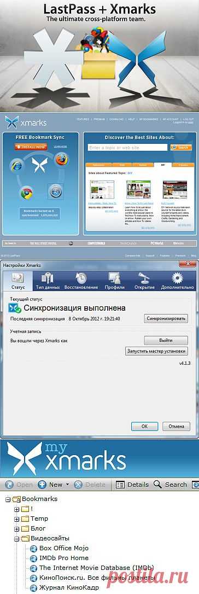
Task: Click the white butterfly in the sync circle center
Action: [39, 165]
